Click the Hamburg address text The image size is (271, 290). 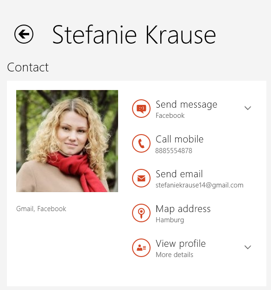pos(170,220)
